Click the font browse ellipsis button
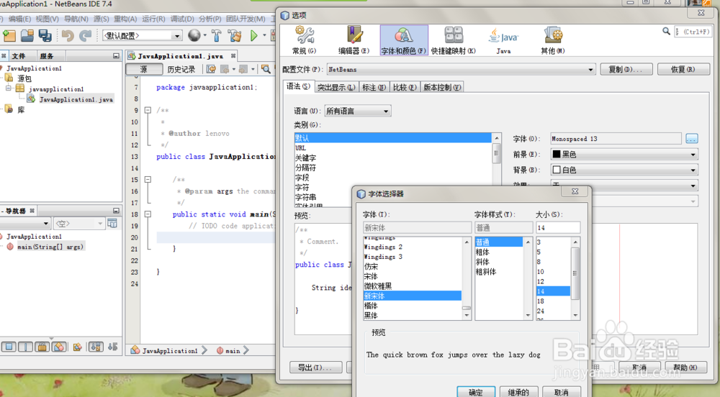Screen dimensions: 720x397 tap(692, 138)
